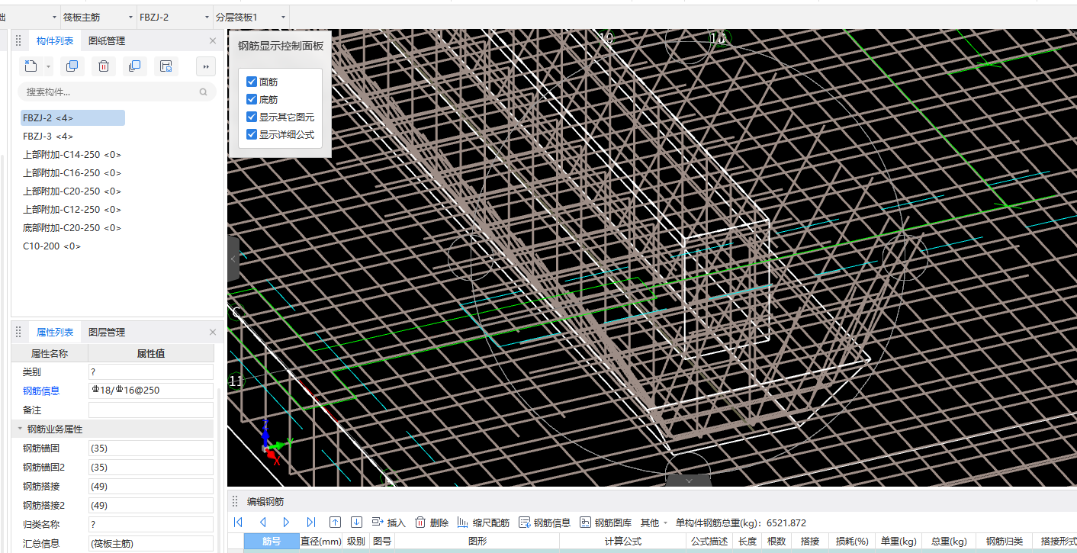The image size is (1077, 553).
Task: Switch to the 图层管理 tab
Action: tap(107, 333)
